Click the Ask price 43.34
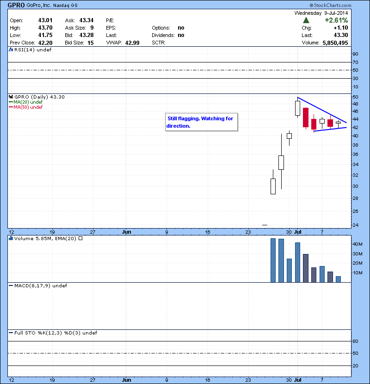 86,20
